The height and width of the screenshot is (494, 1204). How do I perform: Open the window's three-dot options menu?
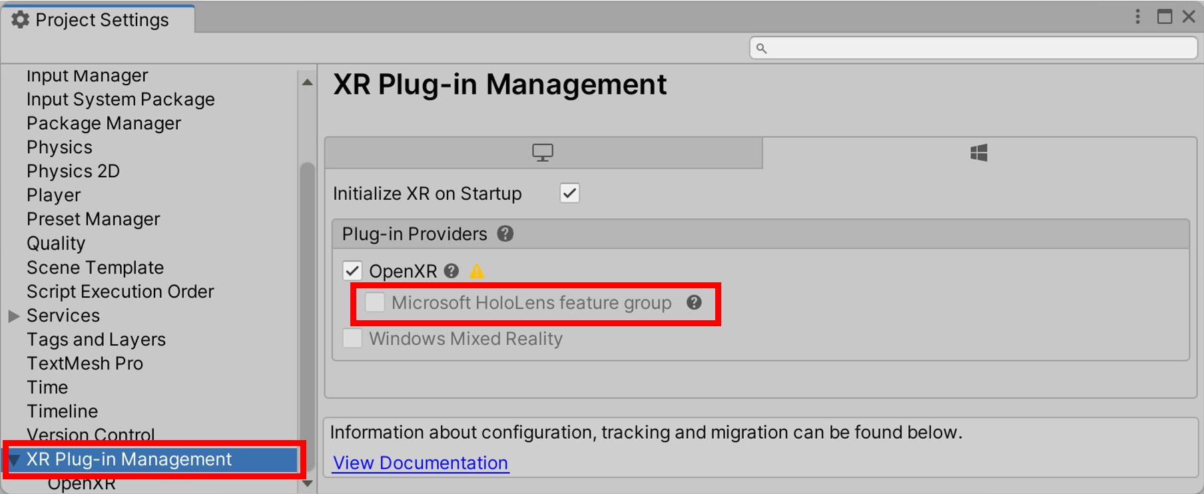(1137, 17)
